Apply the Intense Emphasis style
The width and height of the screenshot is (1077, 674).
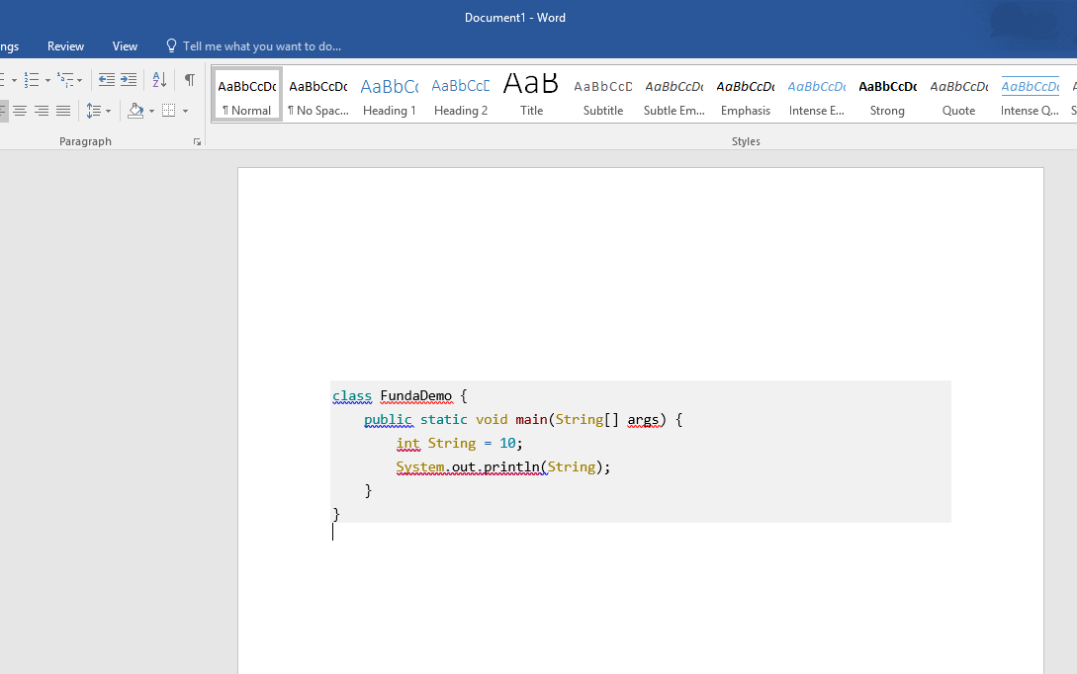817,96
